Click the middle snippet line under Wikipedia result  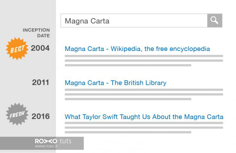pos(144,61)
